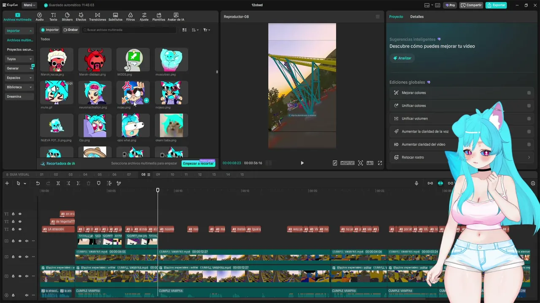Click the magic edit wand icon in timeline toolbar
Viewport: 540px width, 303px height.
coord(119,183)
